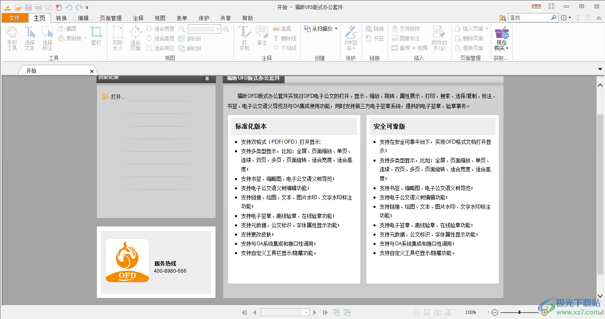
Task: Click Delete Page (删除页面)
Action: [x=469, y=38]
